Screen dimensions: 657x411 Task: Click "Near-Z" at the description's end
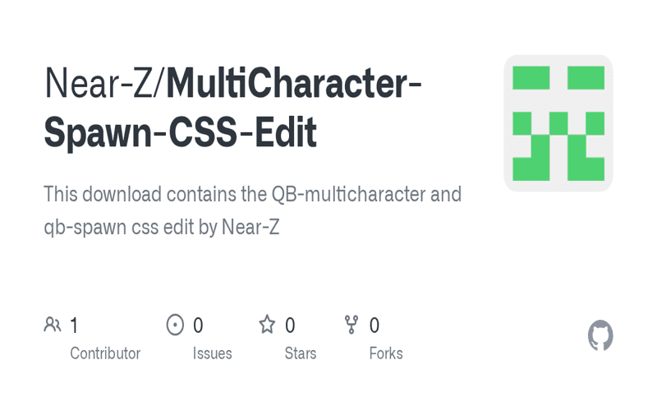click(x=250, y=228)
